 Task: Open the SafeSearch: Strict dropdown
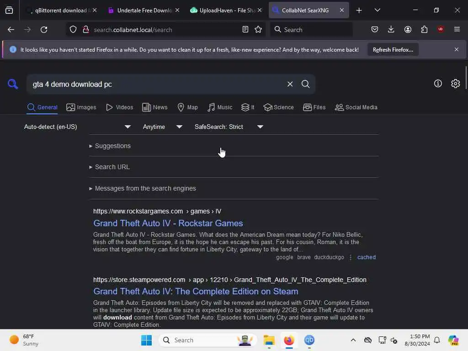pos(229,127)
